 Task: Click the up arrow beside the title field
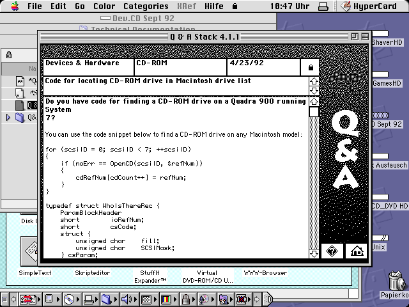314,81
